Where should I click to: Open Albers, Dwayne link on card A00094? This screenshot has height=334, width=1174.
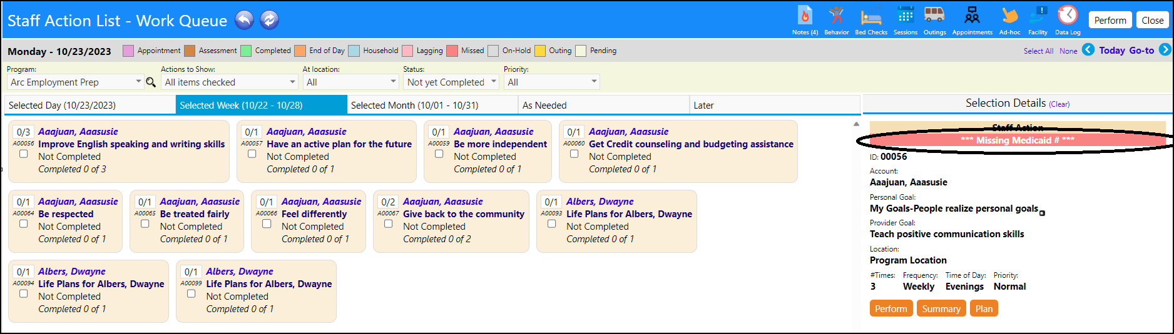[72, 271]
